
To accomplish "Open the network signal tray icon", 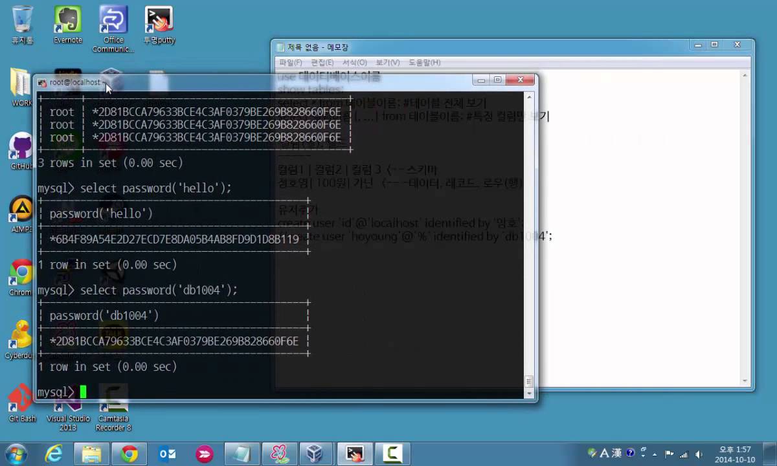I will [682, 454].
